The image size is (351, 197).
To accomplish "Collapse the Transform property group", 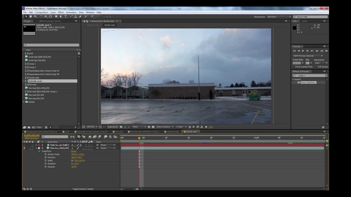I will (x=39, y=151).
